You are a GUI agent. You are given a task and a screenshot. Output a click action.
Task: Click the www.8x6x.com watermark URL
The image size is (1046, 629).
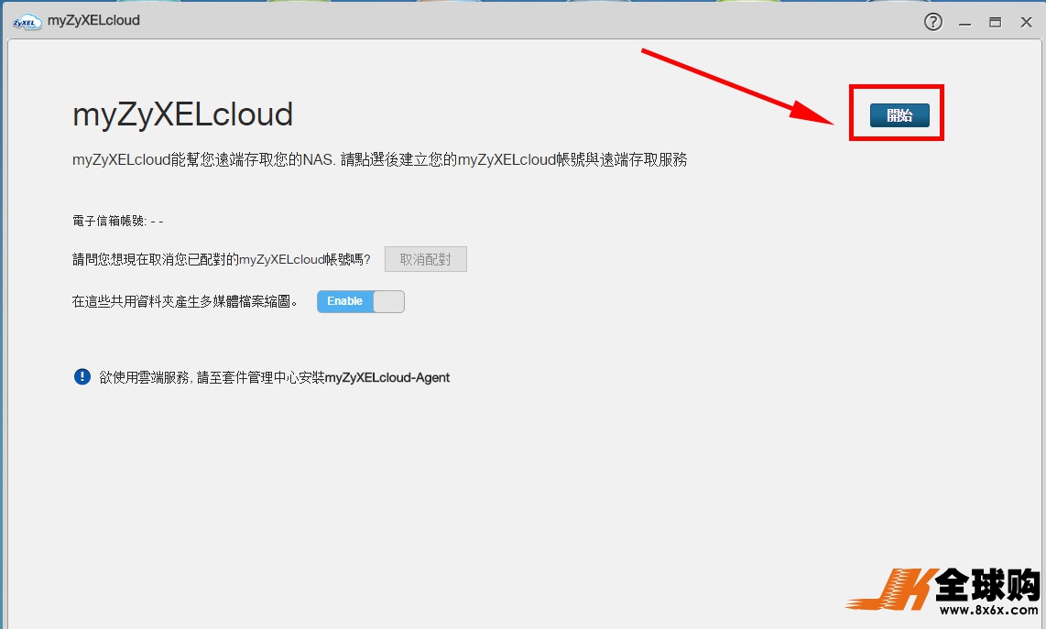tap(988, 611)
